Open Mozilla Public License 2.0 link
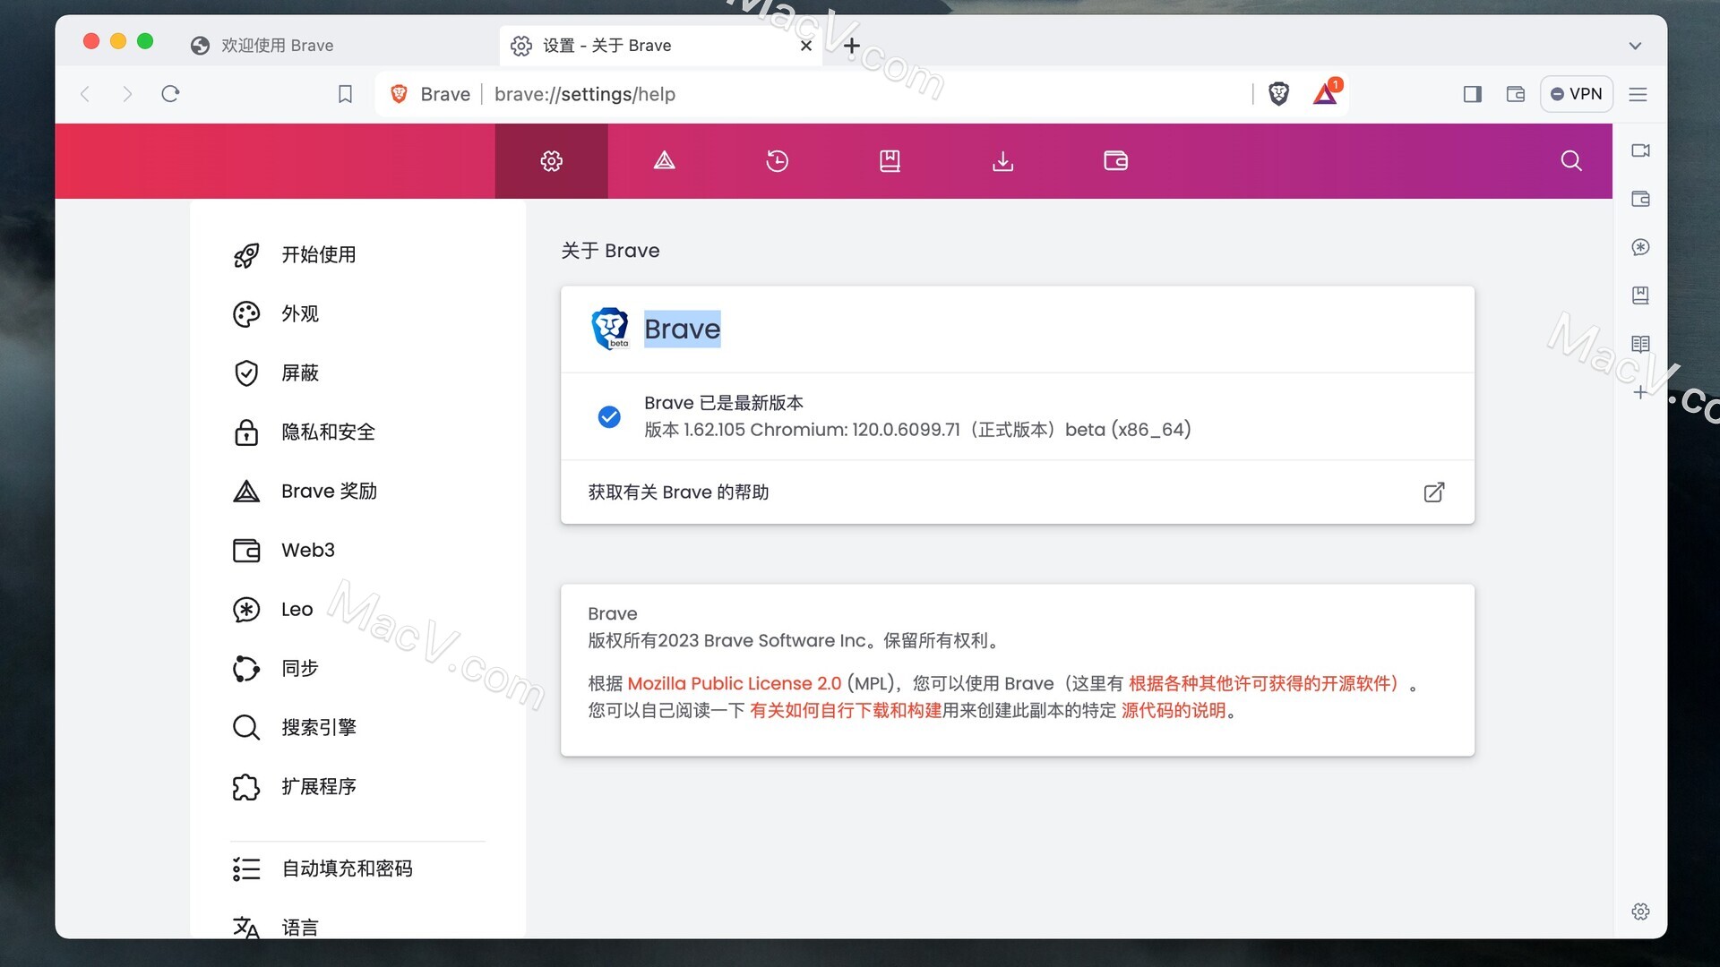The height and width of the screenshot is (967, 1720). pos(735,684)
